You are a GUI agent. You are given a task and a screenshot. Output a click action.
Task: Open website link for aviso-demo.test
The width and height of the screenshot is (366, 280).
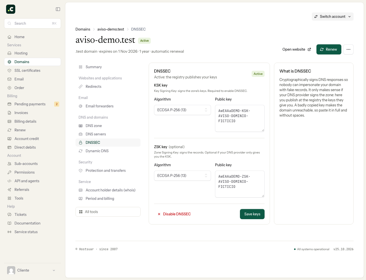click(297, 49)
